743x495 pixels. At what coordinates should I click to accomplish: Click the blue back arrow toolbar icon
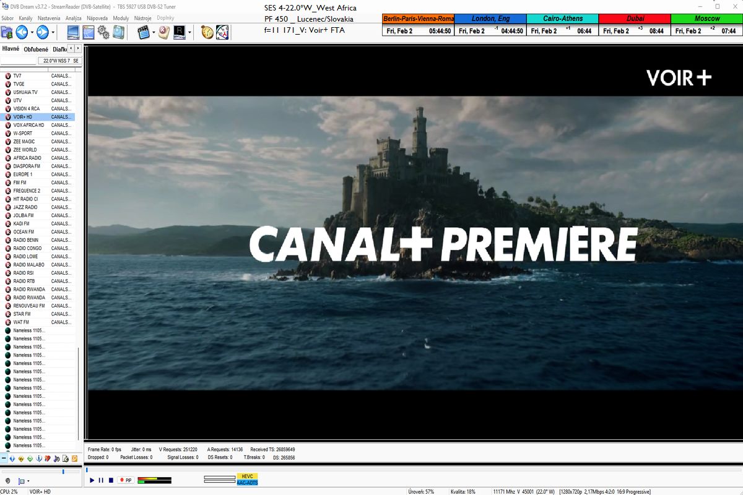(x=22, y=32)
